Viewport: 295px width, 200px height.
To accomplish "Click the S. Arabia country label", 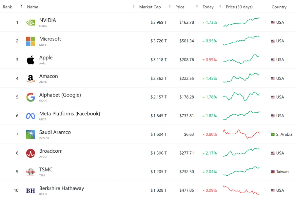I will (x=284, y=134).
